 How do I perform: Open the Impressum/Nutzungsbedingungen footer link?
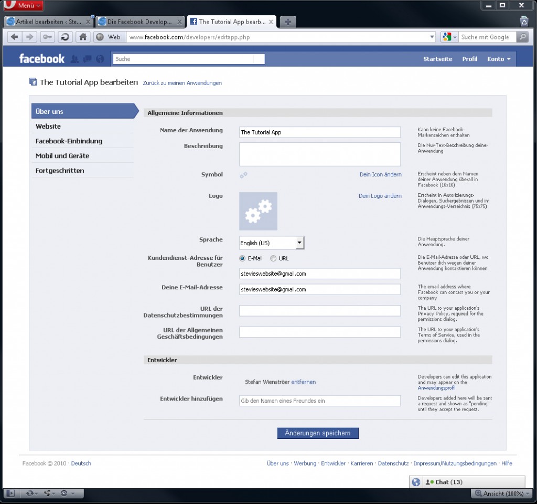coord(455,463)
